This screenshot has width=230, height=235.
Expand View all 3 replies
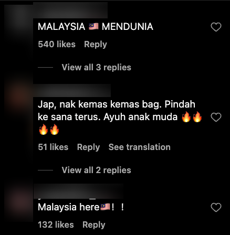pyautogui.click(x=96, y=67)
